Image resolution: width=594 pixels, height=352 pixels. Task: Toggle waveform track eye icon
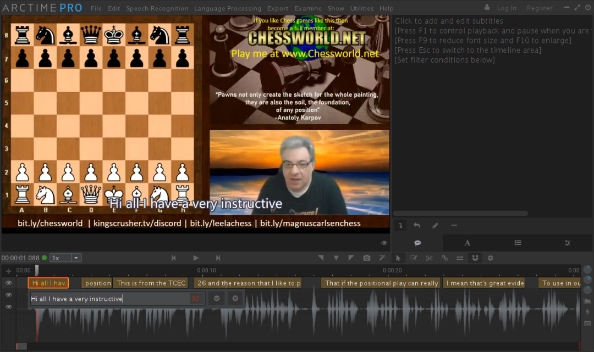pyautogui.click(x=9, y=307)
